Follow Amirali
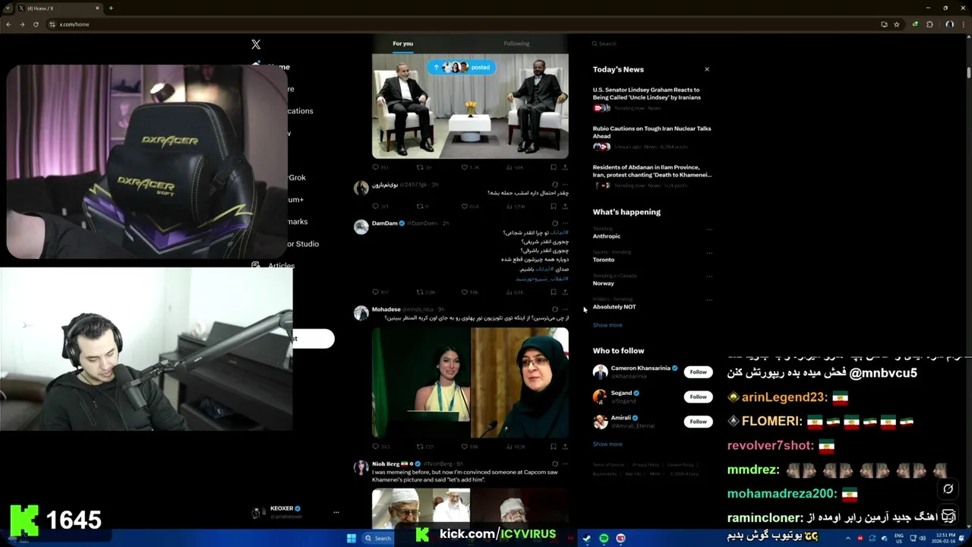The height and width of the screenshot is (547, 972). click(698, 421)
